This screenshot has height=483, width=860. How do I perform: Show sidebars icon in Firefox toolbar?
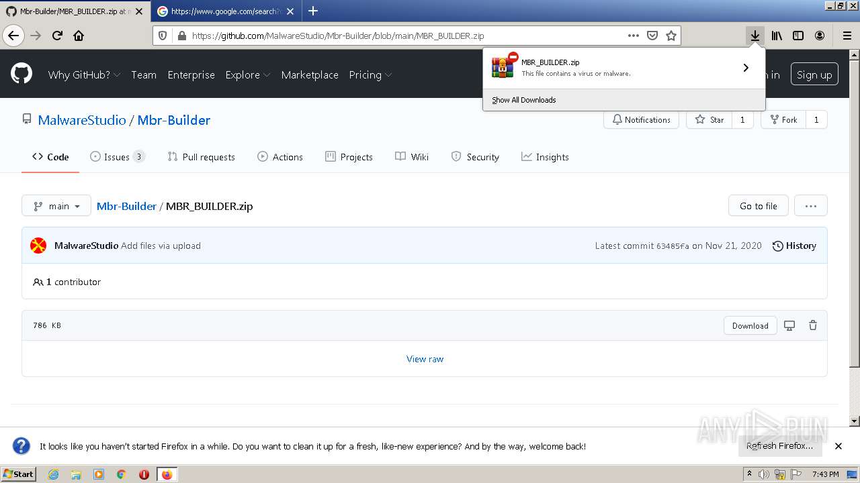(x=798, y=36)
